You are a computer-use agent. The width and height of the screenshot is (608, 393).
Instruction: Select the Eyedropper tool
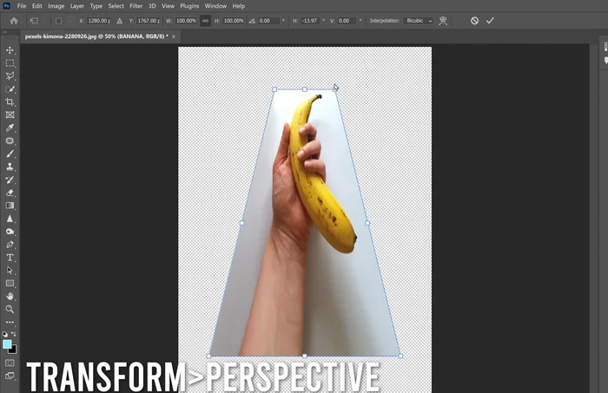(x=10, y=128)
